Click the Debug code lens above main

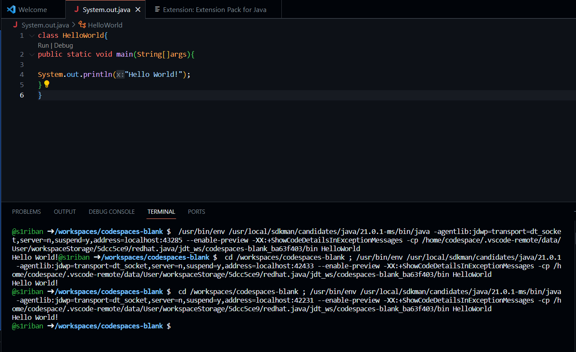pyautogui.click(x=64, y=45)
